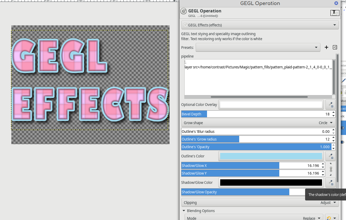Pick Outline's Color with eyedropper
346x220 pixels.
[330, 156]
